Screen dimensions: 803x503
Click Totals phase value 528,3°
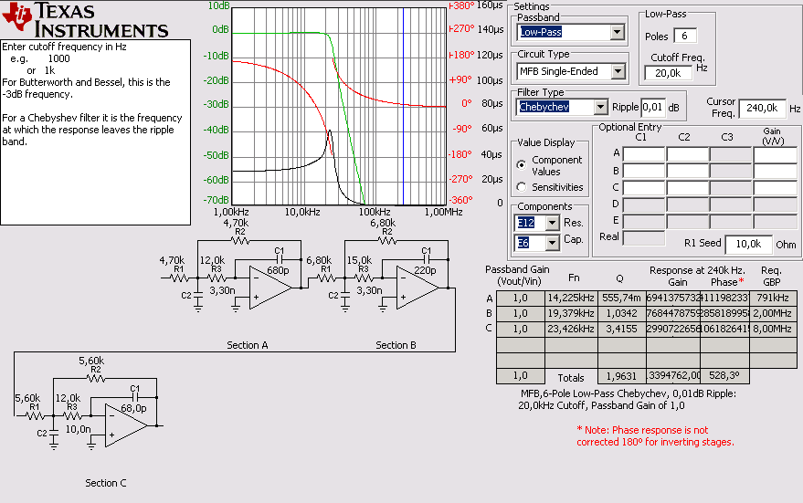724,376
